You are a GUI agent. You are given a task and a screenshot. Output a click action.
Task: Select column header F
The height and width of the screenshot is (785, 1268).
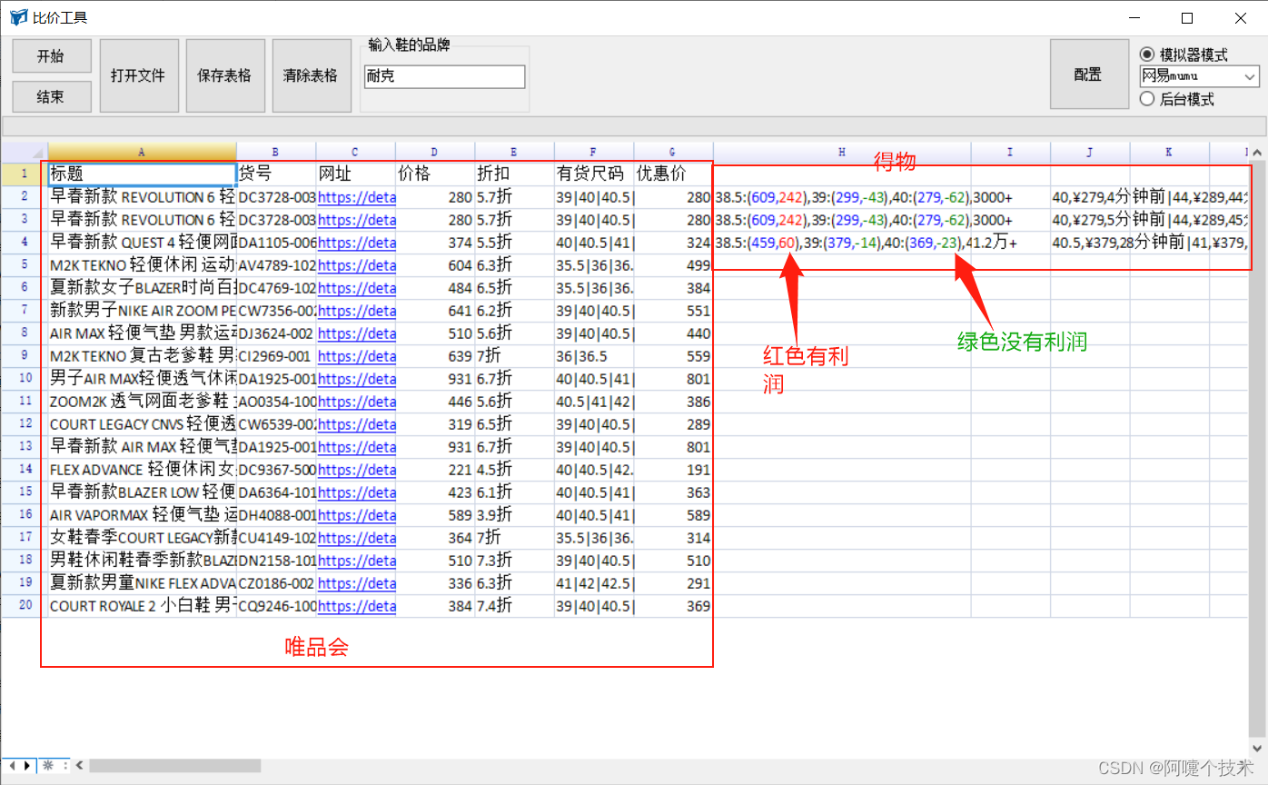tap(594, 152)
